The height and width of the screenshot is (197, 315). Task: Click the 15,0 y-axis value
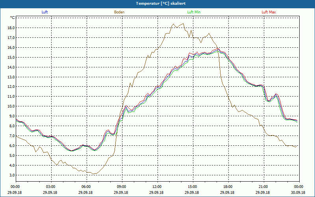11,57
